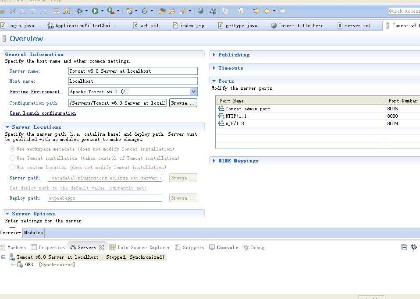Switch to the Snippets view tab
Viewport: 420px width, 299px height.
click(x=190, y=247)
